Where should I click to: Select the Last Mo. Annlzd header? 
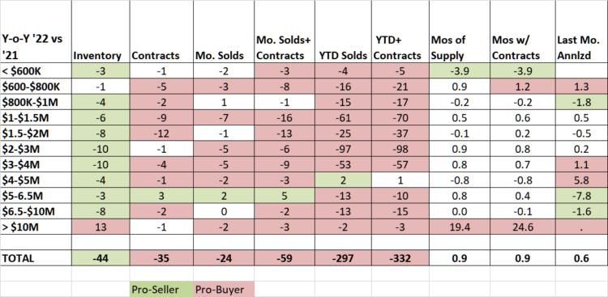point(581,32)
